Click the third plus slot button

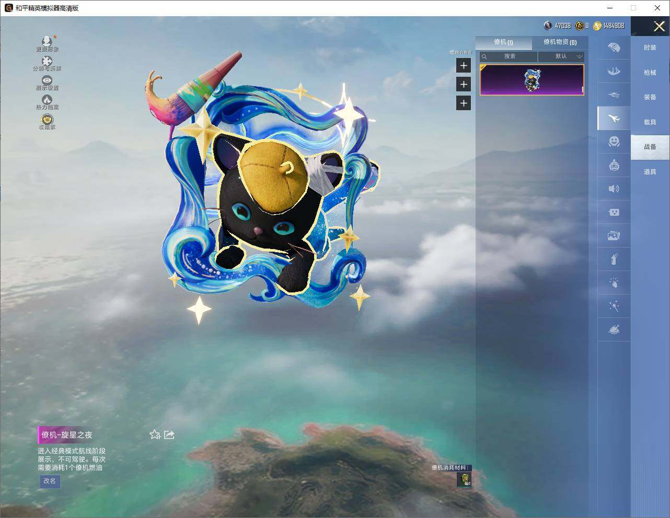point(464,103)
